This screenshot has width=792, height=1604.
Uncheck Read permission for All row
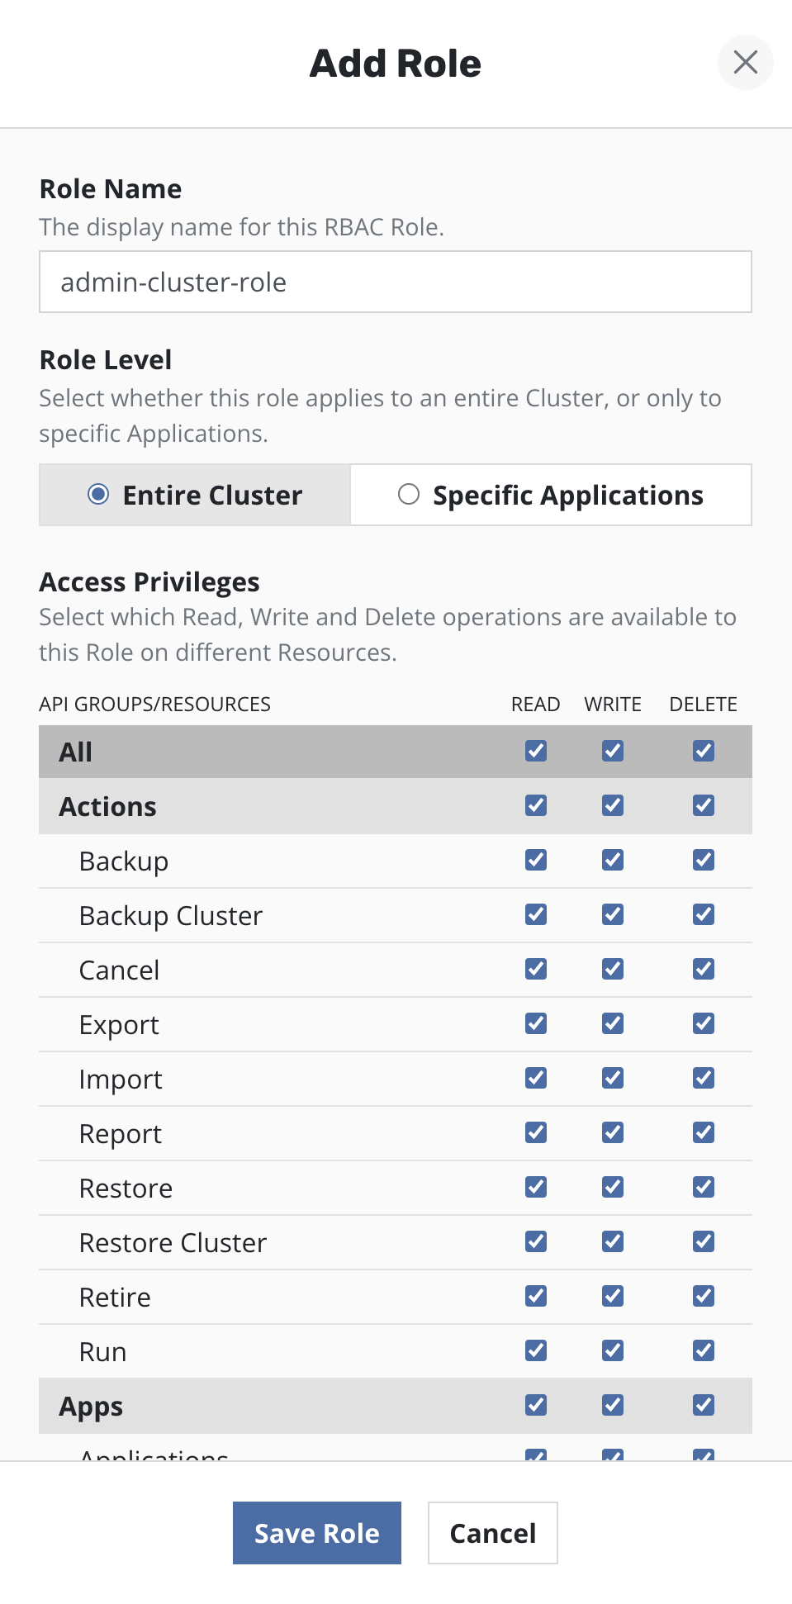point(536,751)
